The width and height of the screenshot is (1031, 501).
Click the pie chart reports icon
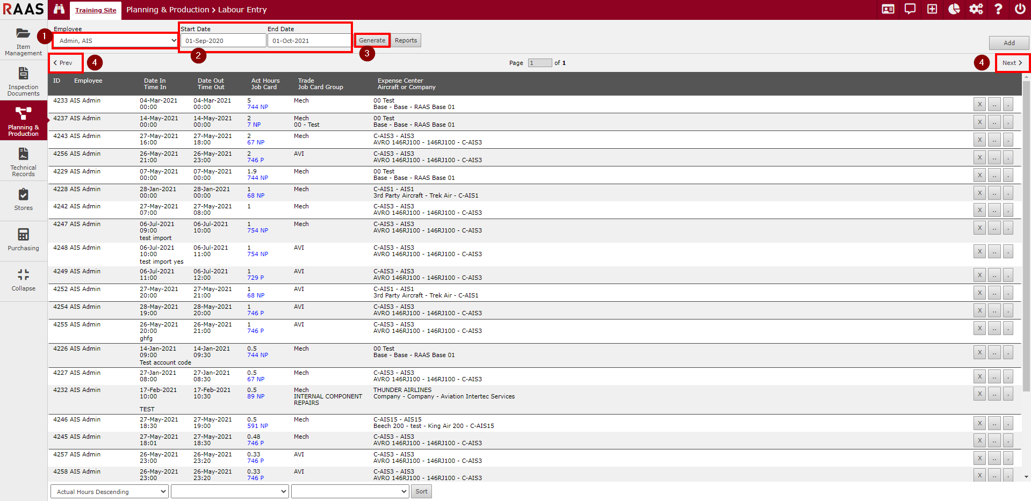click(954, 9)
